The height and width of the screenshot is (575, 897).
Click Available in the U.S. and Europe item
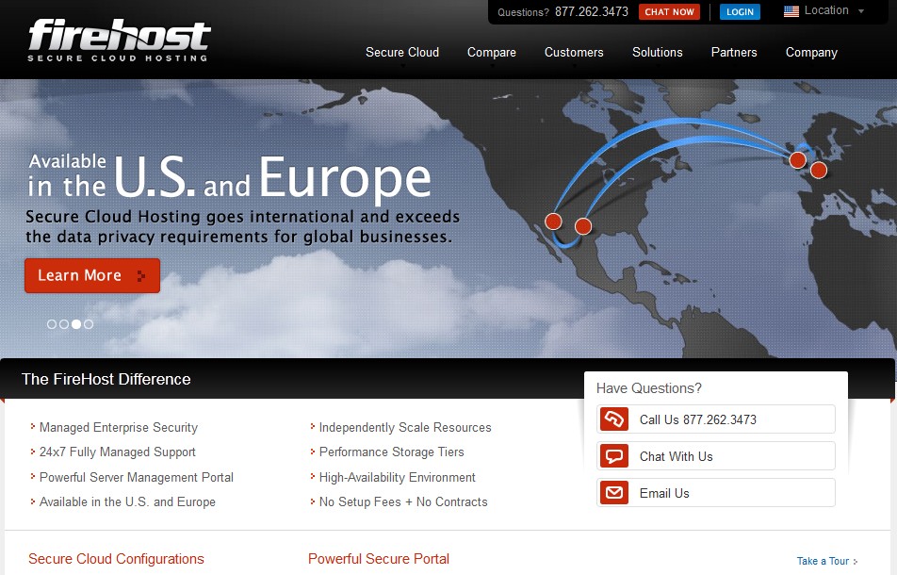pos(127,501)
